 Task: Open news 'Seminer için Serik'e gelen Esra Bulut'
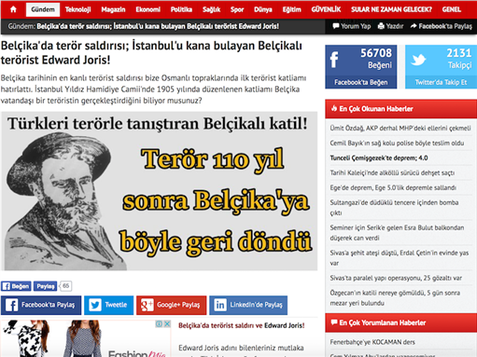[397, 233]
